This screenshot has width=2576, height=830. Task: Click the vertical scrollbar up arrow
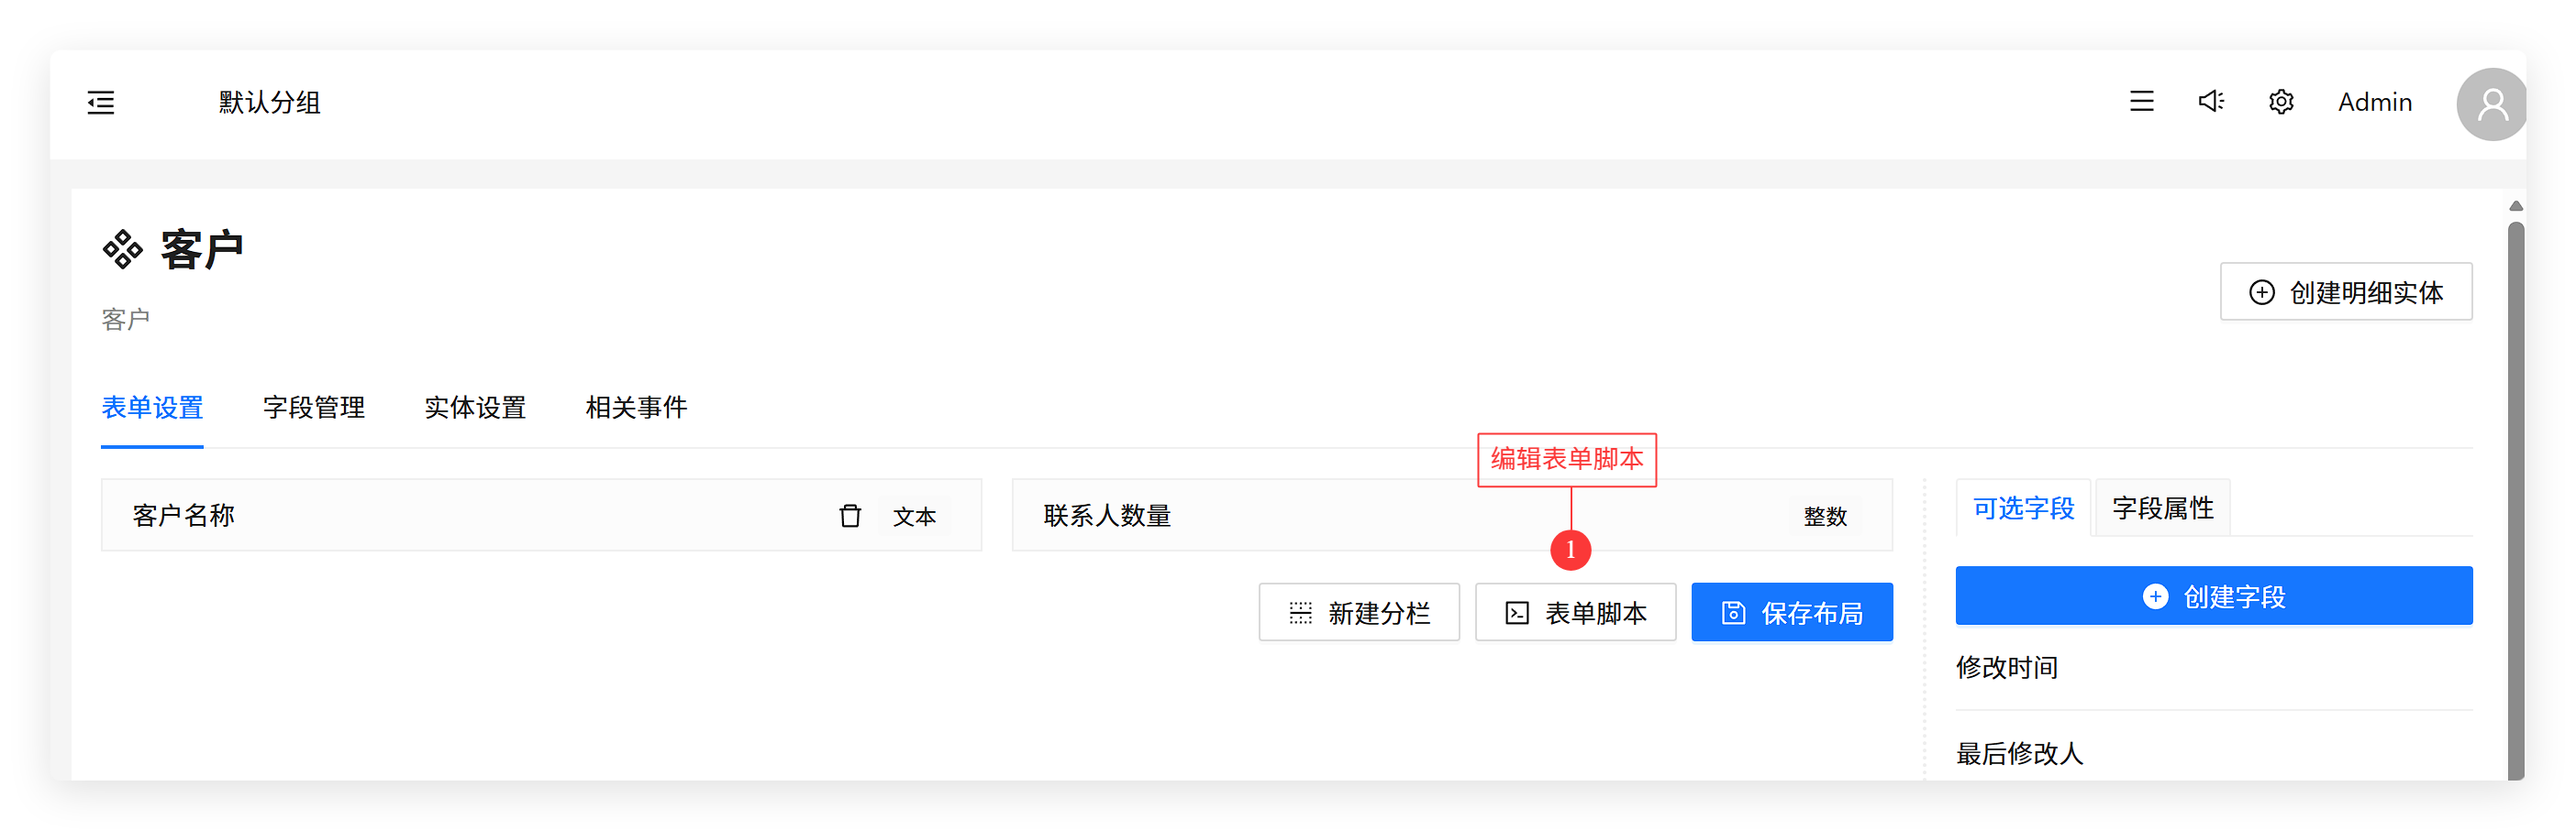(x=2515, y=206)
